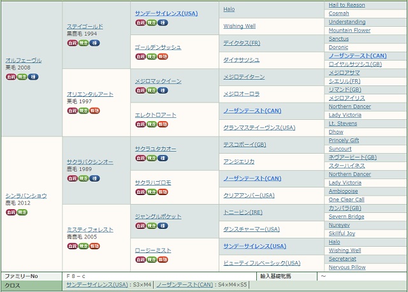Viewport: 408px width, 292px height.
Task: Click the テスコボーイ(GB) link
Action: (245, 145)
